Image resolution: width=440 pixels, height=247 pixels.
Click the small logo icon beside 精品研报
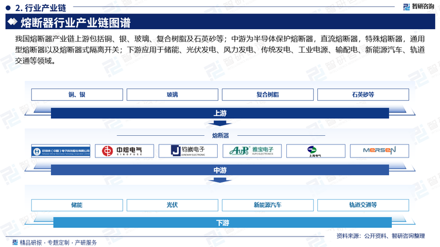[15, 242]
